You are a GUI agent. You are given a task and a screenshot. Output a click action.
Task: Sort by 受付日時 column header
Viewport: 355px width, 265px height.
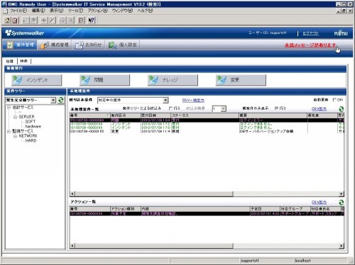point(155,115)
